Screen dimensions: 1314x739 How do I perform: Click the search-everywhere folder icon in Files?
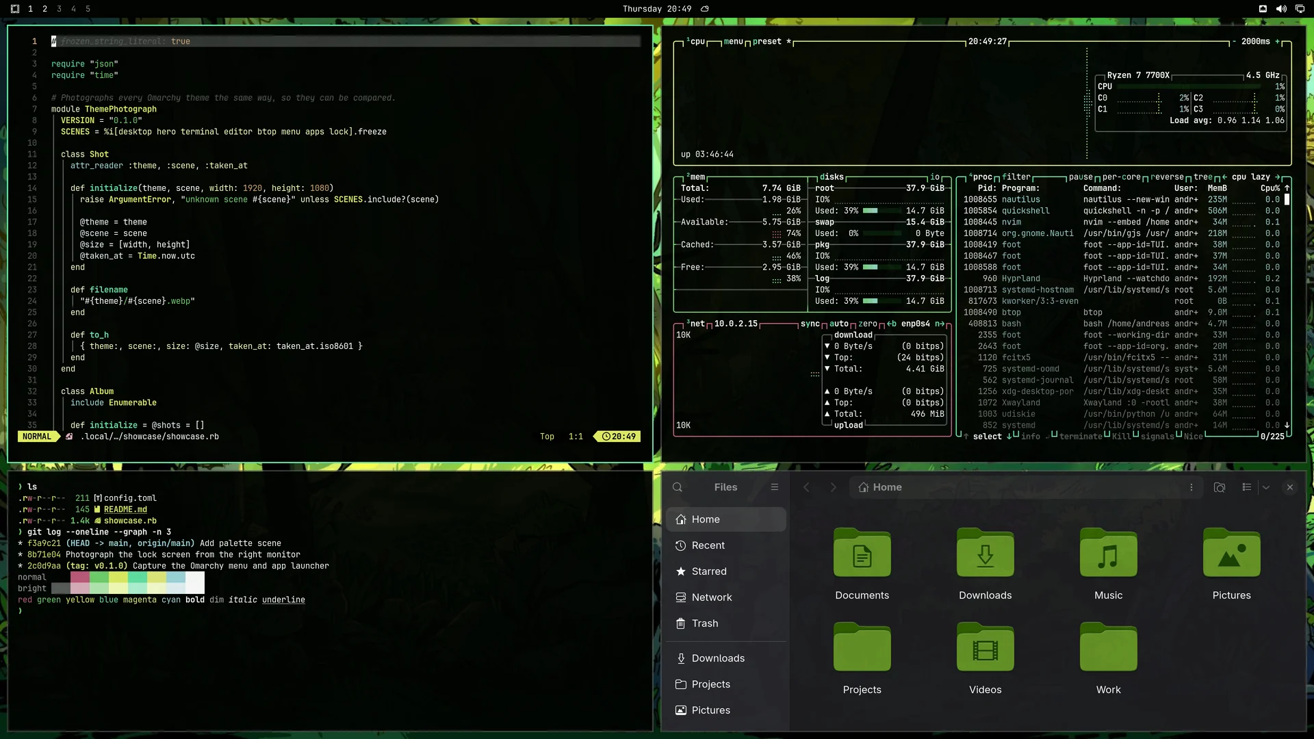[1220, 487]
